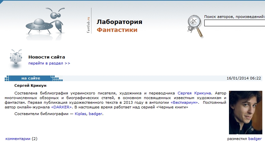The image size is (265, 142).
Task: Follow the перейти в раздел >> link
Action: [49, 63]
